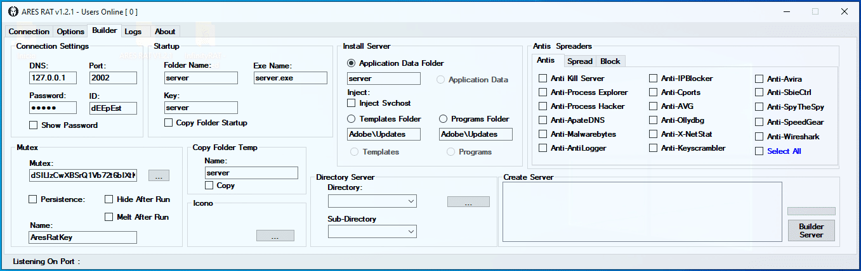
Task: Enable Anti-SpeedGear checkbox
Action: 789,122
